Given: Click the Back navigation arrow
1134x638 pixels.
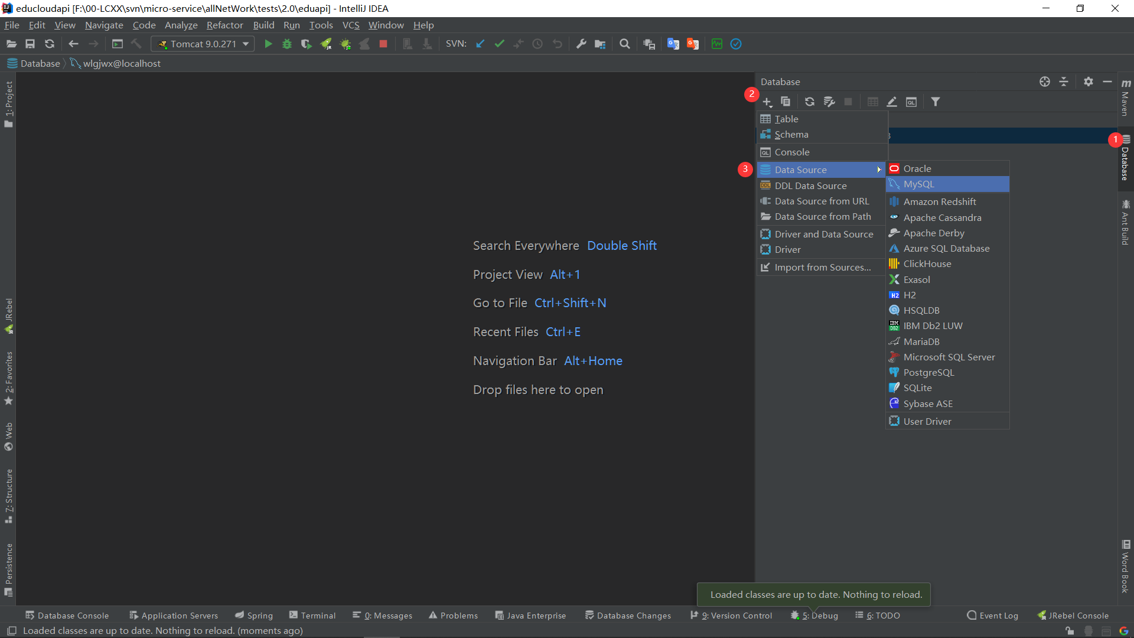Looking at the screenshot, I should tap(73, 44).
